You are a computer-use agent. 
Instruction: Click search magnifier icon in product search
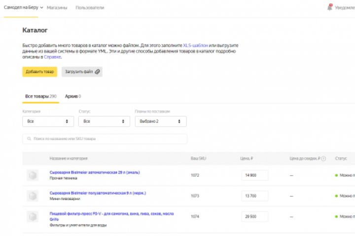tap(29, 139)
